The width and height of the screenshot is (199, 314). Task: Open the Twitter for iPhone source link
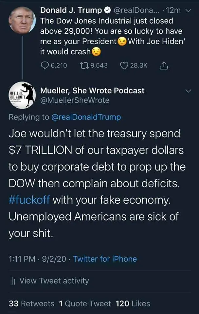pyautogui.click(x=105, y=259)
